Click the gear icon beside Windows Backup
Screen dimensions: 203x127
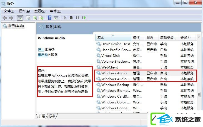pos(99,85)
